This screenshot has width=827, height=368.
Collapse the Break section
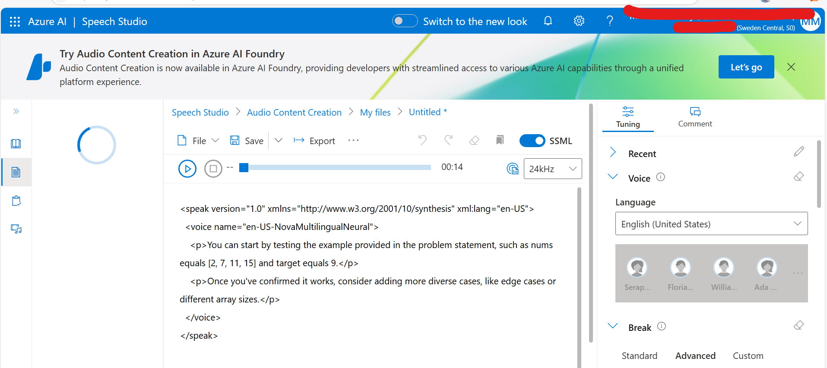coord(612,326)
